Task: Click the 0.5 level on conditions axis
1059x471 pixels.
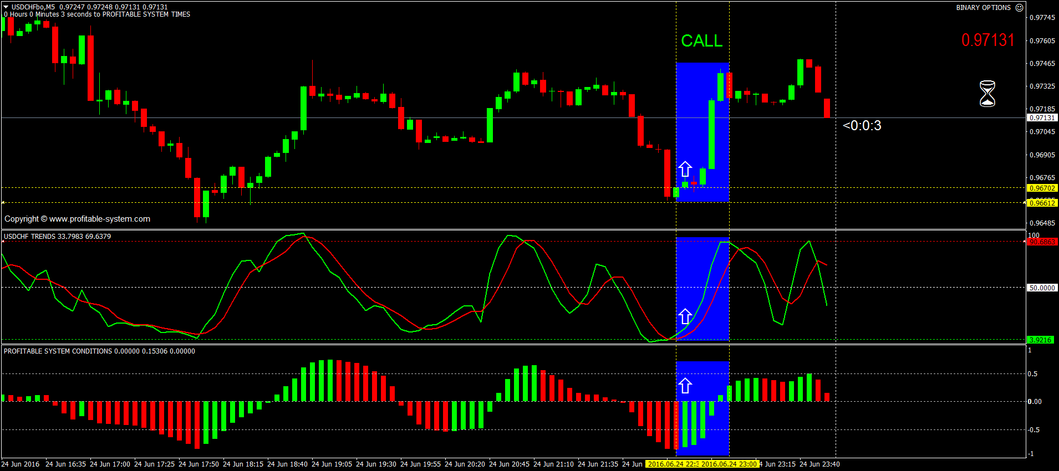Action: pos(1032,374)
